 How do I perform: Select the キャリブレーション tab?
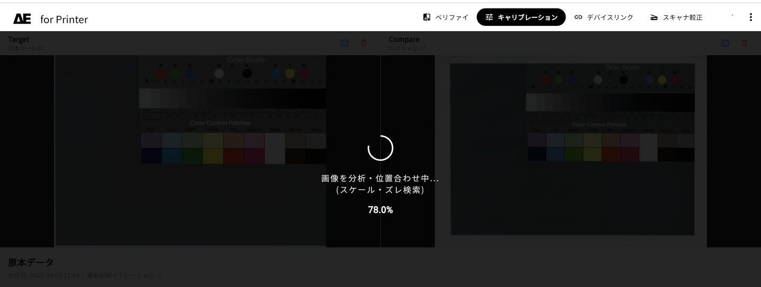[521, 17]
